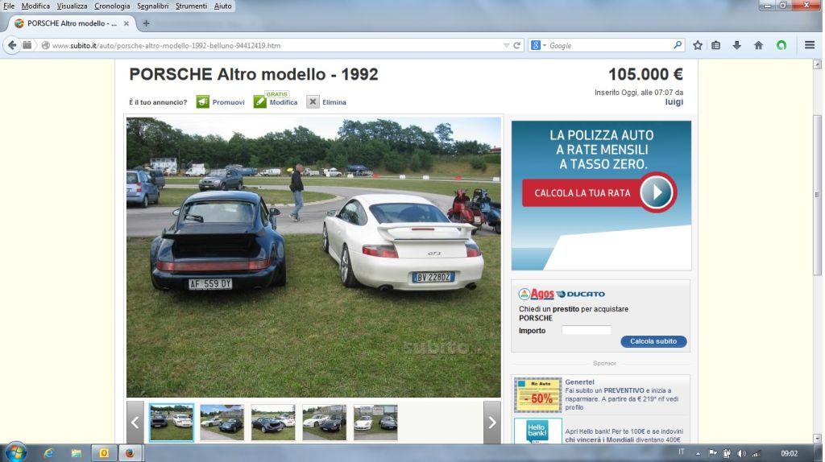Open the seller profile link luigi
The width and height of the screenshot is (825, 462).
click(674, 102)
